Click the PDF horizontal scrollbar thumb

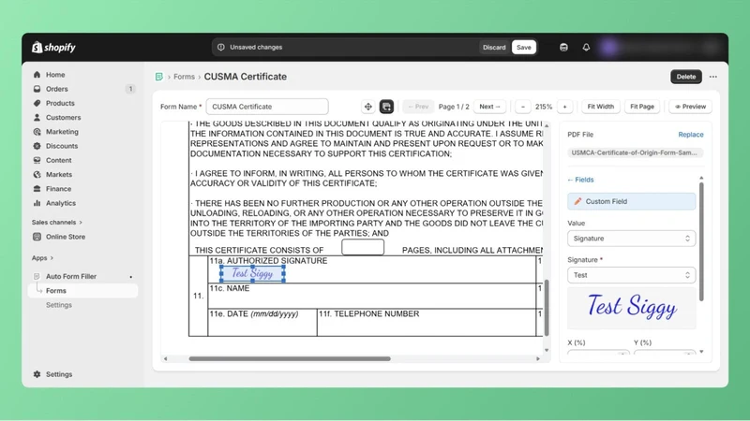(290, 358)
